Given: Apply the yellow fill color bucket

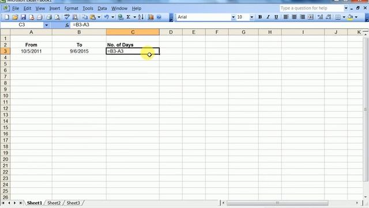Looking at the screenshot, I should coord(350,17).
